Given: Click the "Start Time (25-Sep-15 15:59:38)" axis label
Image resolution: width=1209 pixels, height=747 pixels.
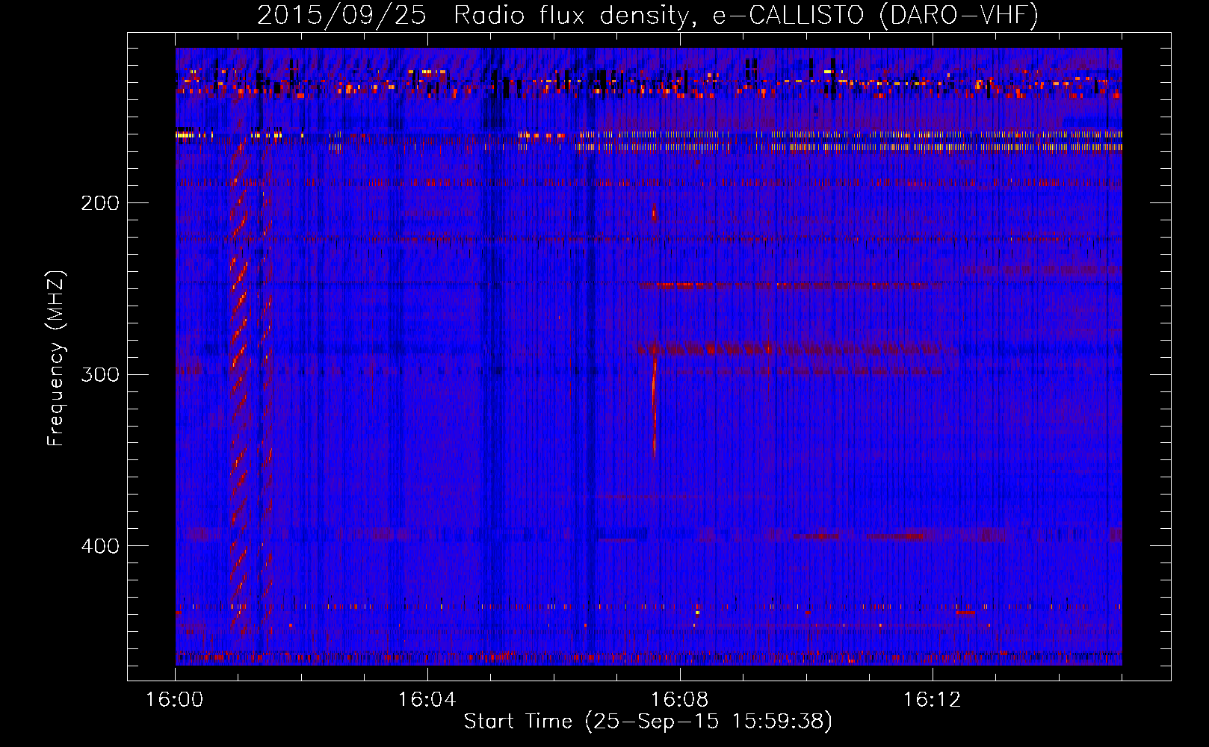Looking at the screenshot, I should click(x=648, y=722).
